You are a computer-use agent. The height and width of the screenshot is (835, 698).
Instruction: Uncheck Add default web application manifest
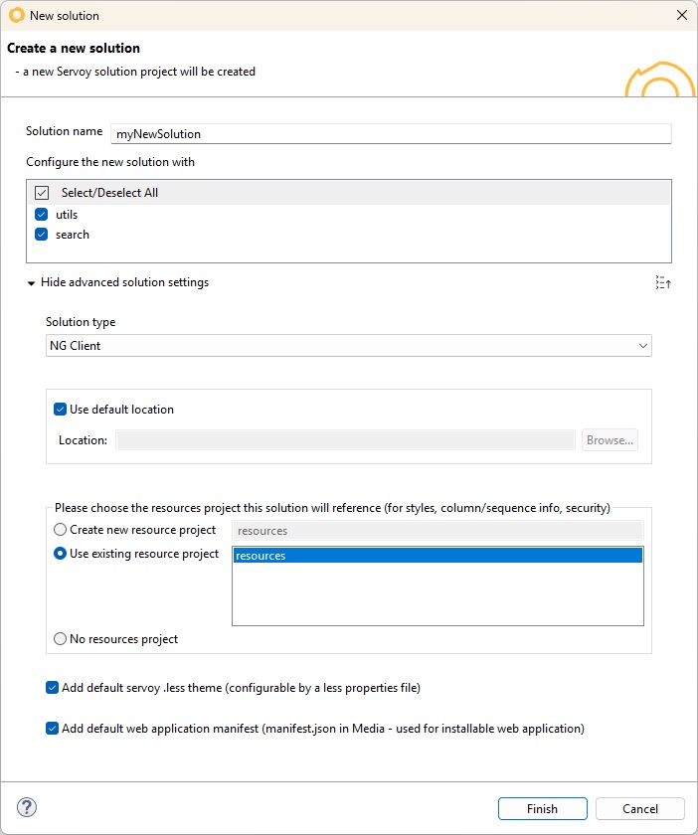click(53, 728)
